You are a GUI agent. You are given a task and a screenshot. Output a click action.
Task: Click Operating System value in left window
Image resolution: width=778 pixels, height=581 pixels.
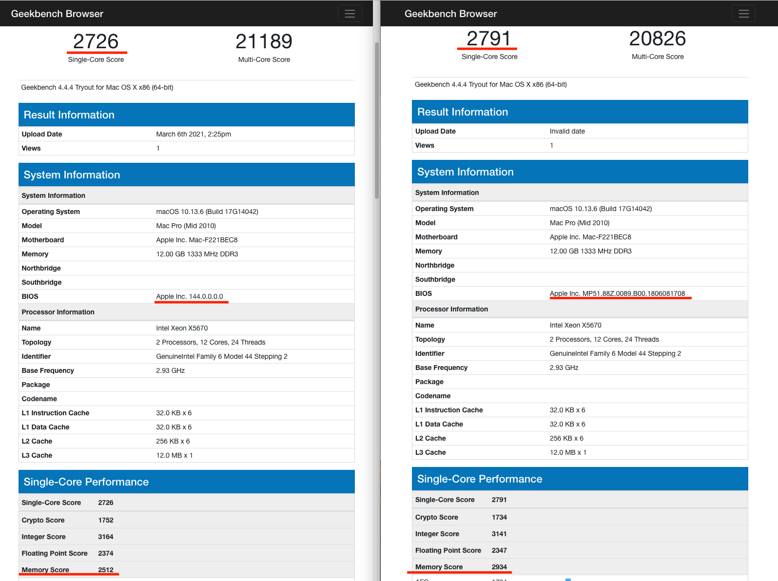(x=207, y=212)
